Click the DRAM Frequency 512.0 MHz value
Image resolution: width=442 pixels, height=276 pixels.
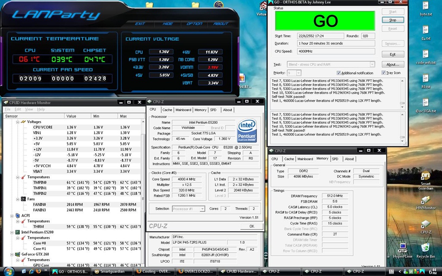335,196
